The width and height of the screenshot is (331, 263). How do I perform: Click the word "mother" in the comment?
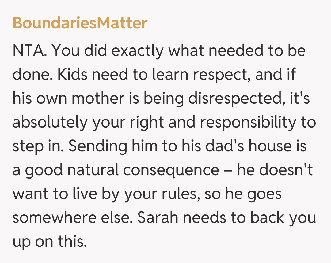(x=90, y=98)
